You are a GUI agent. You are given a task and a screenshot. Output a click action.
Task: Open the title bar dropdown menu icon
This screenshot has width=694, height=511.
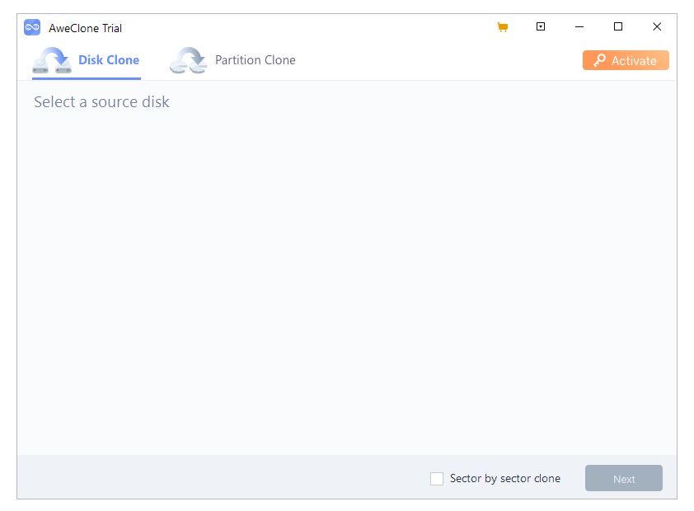541,26
